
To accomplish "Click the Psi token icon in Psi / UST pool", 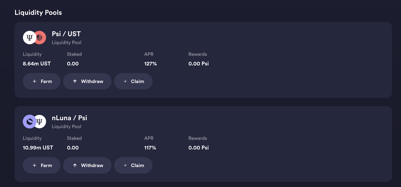I will point(29,37).
